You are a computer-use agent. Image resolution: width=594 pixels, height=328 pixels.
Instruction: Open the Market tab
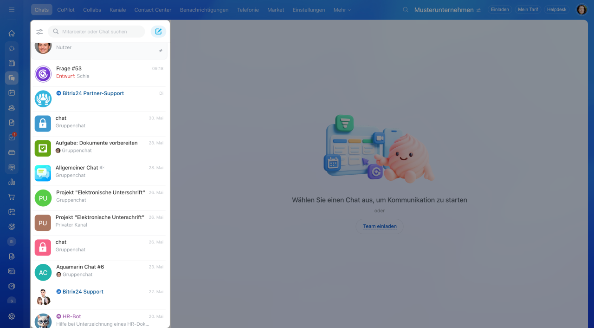click(x=276, y=10)
